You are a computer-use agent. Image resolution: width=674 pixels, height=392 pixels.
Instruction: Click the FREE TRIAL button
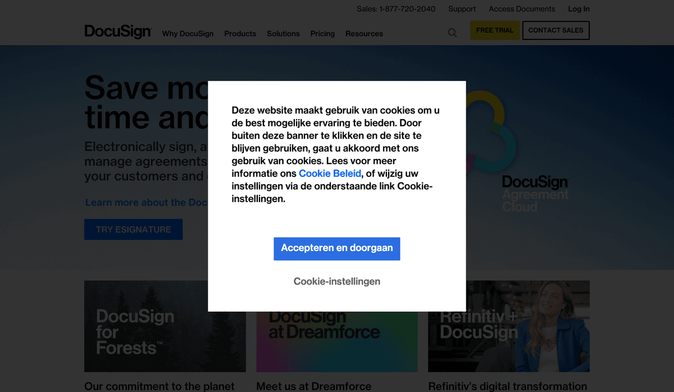click(x=495, y=30)
